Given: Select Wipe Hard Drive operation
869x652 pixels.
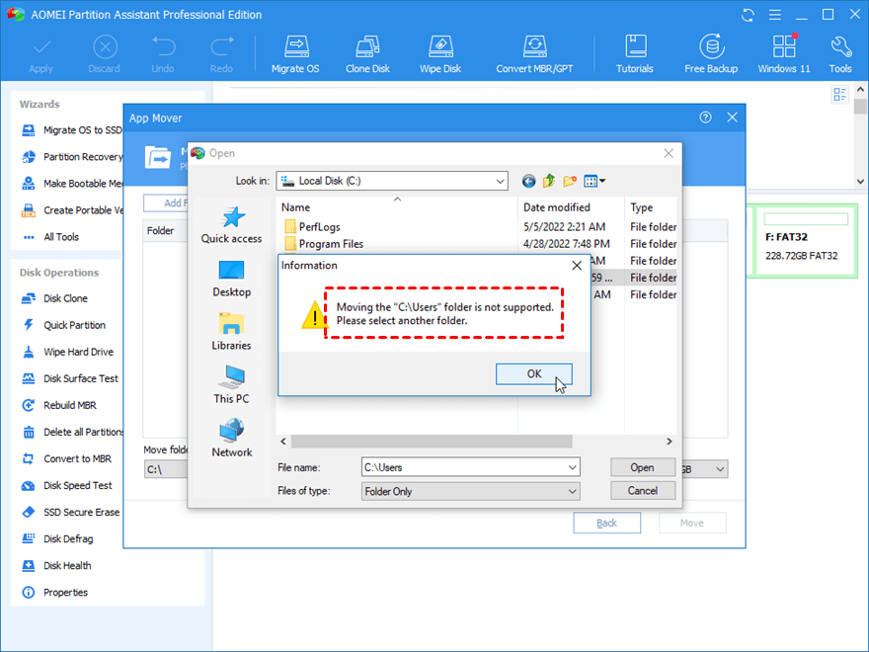Looking at the screenshot, I should tap(67, 352).
